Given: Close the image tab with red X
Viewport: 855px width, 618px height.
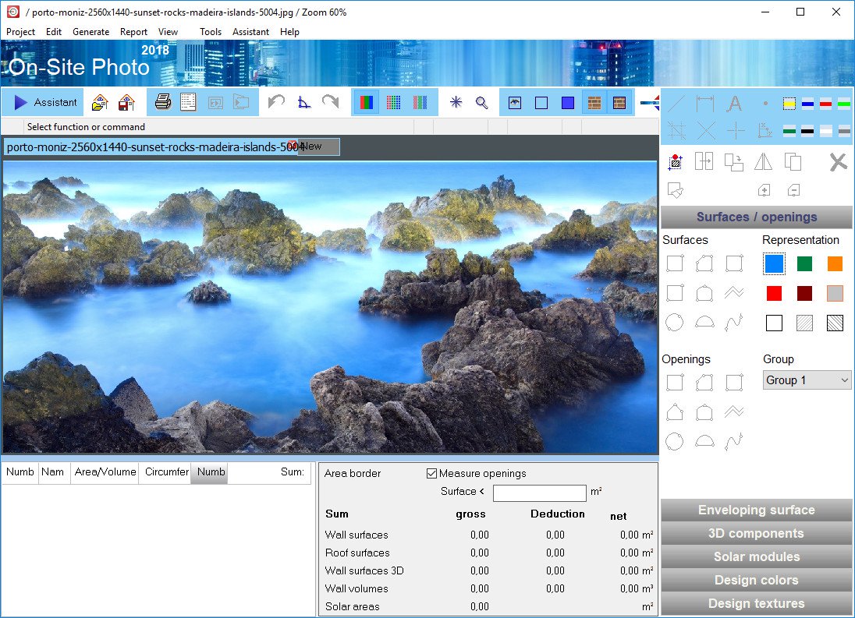Looking at the screenshot, I should [293, 145].
